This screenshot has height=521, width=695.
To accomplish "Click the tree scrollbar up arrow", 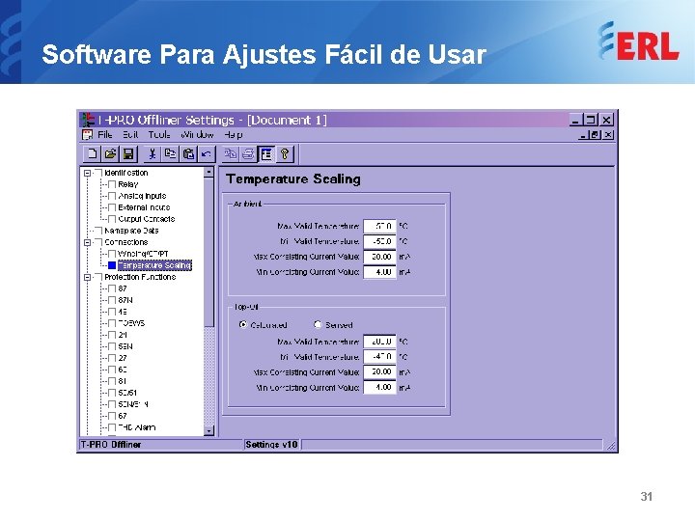I will point(208,172).
